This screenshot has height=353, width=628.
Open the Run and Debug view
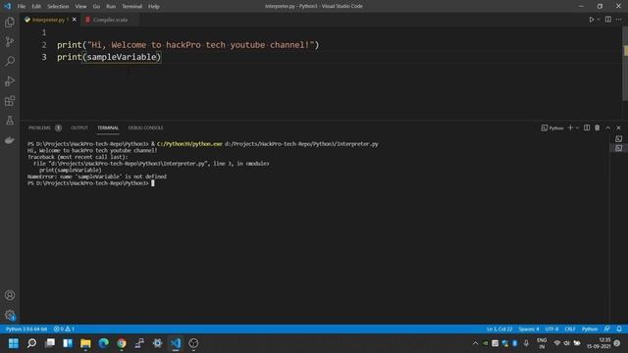coord(10,80)
